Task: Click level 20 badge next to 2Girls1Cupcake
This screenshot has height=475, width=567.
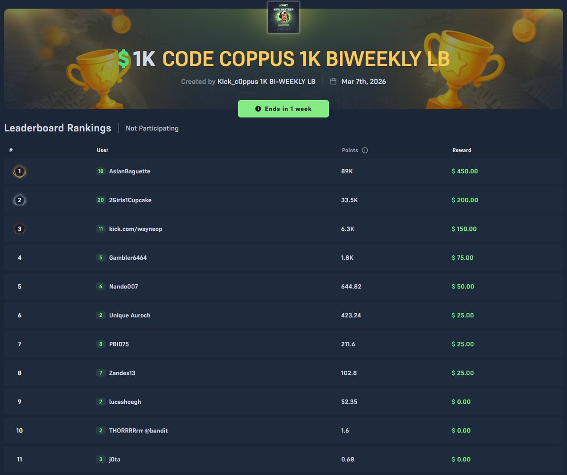Action: point(101,200)
